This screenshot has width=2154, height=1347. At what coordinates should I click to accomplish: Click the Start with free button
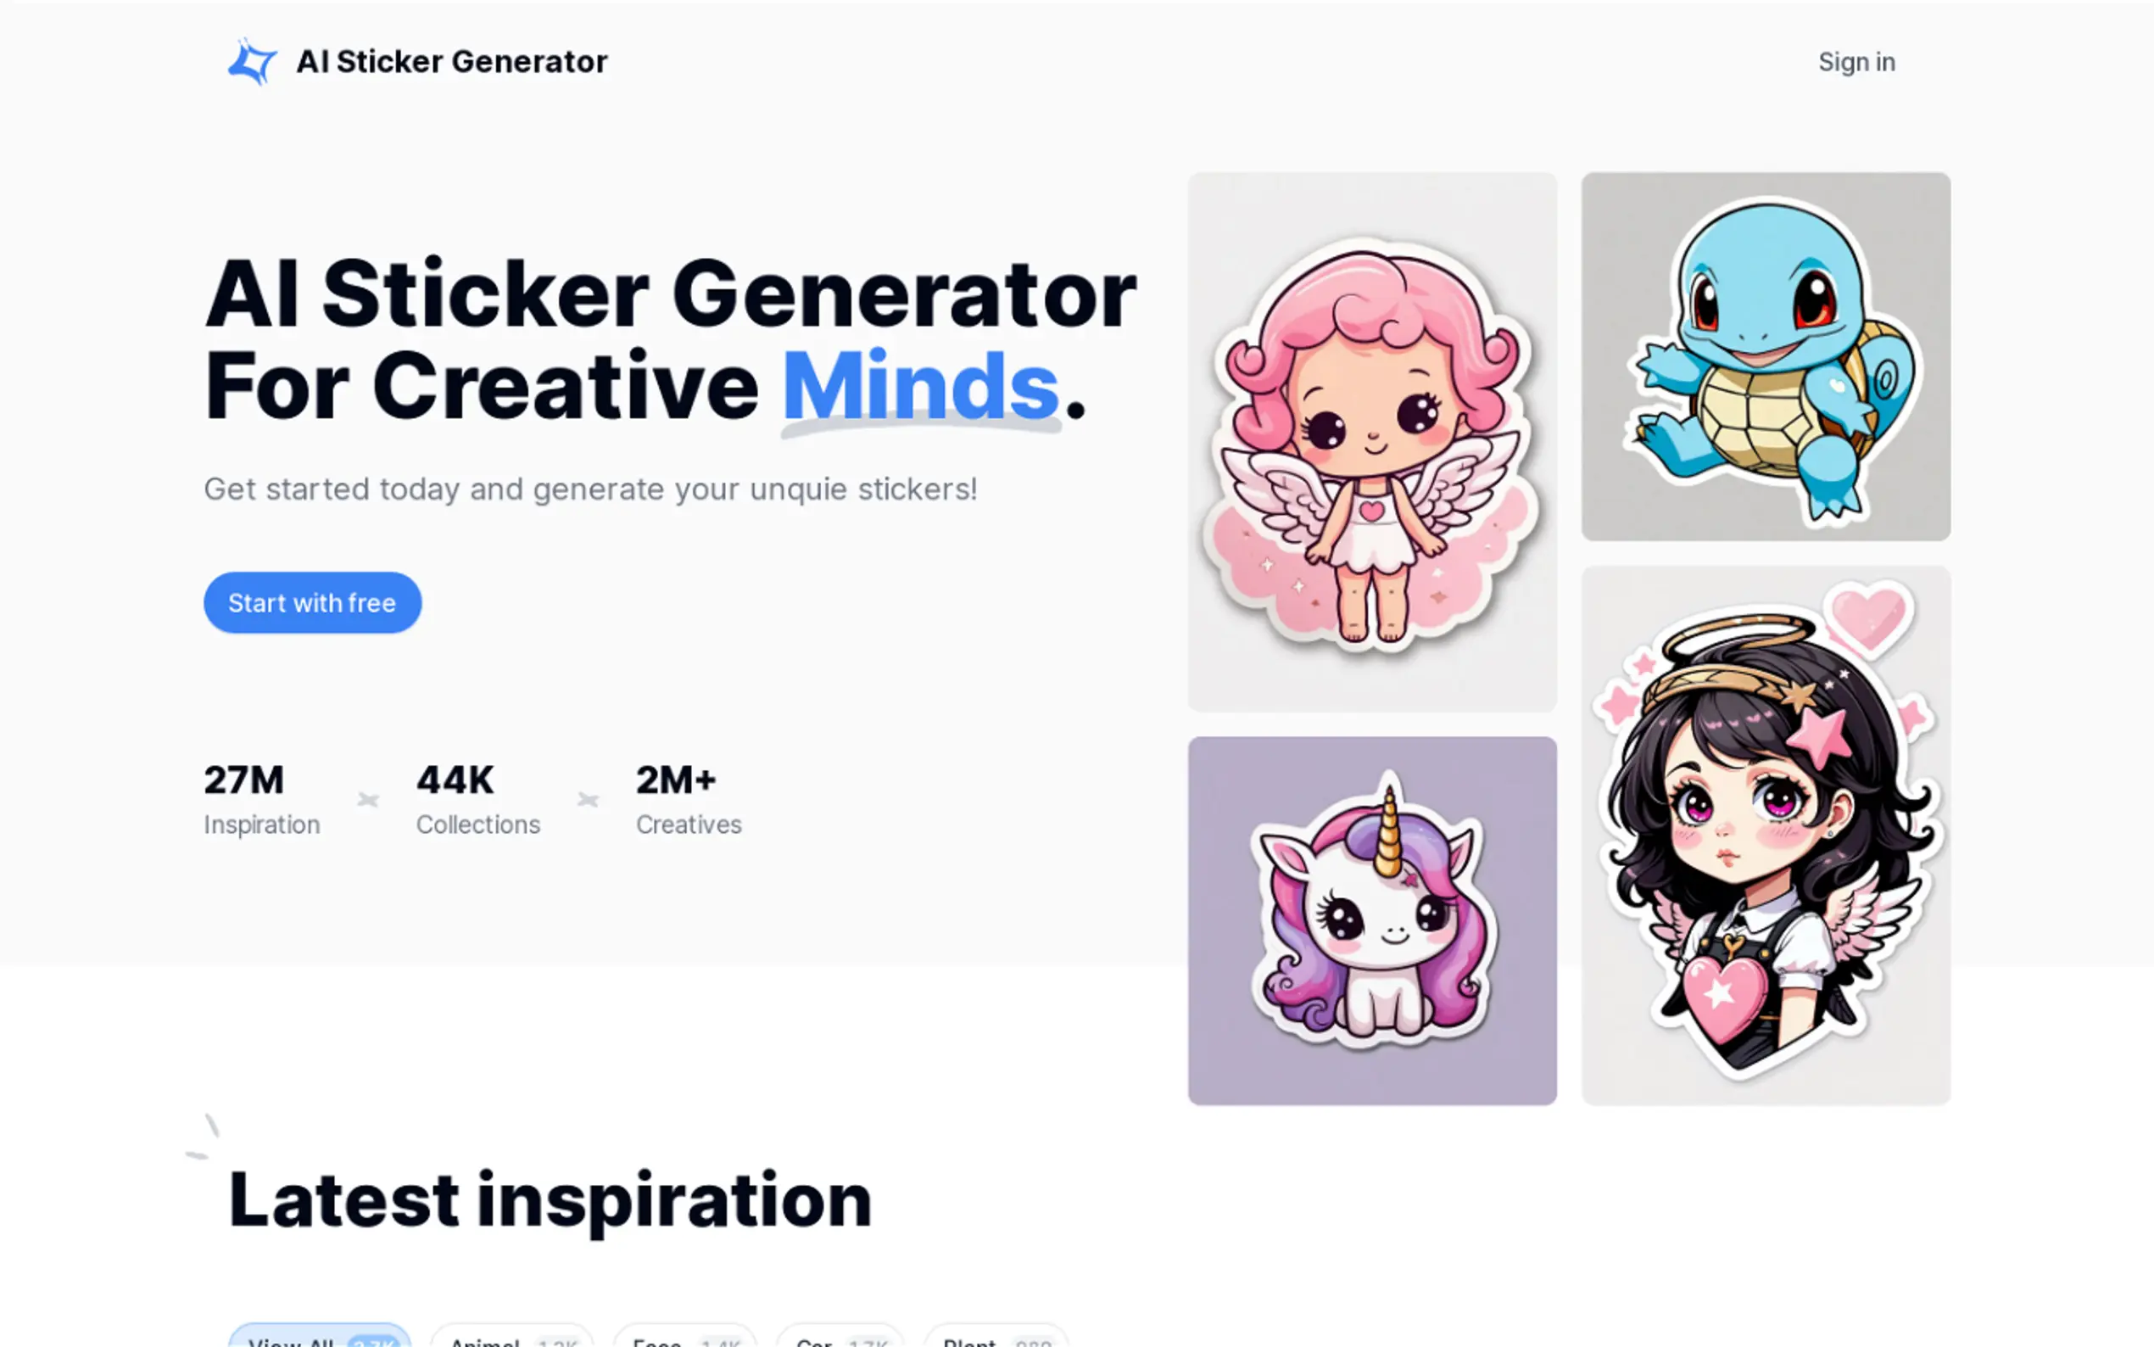(x=313, y=602)
